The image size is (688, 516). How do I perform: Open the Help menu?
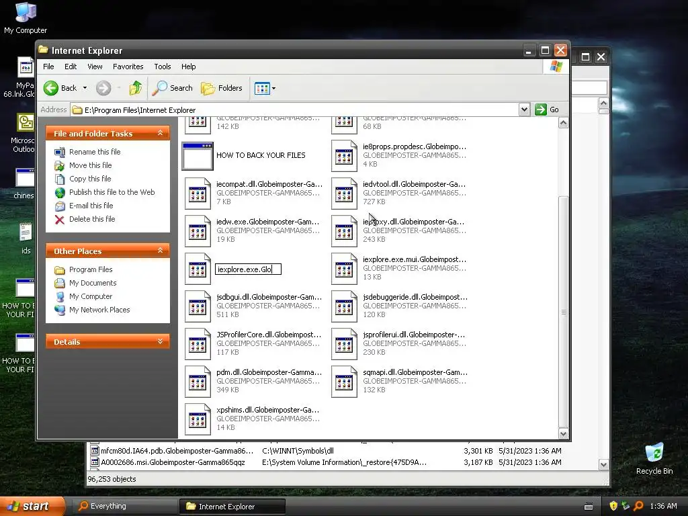(189, 67)
